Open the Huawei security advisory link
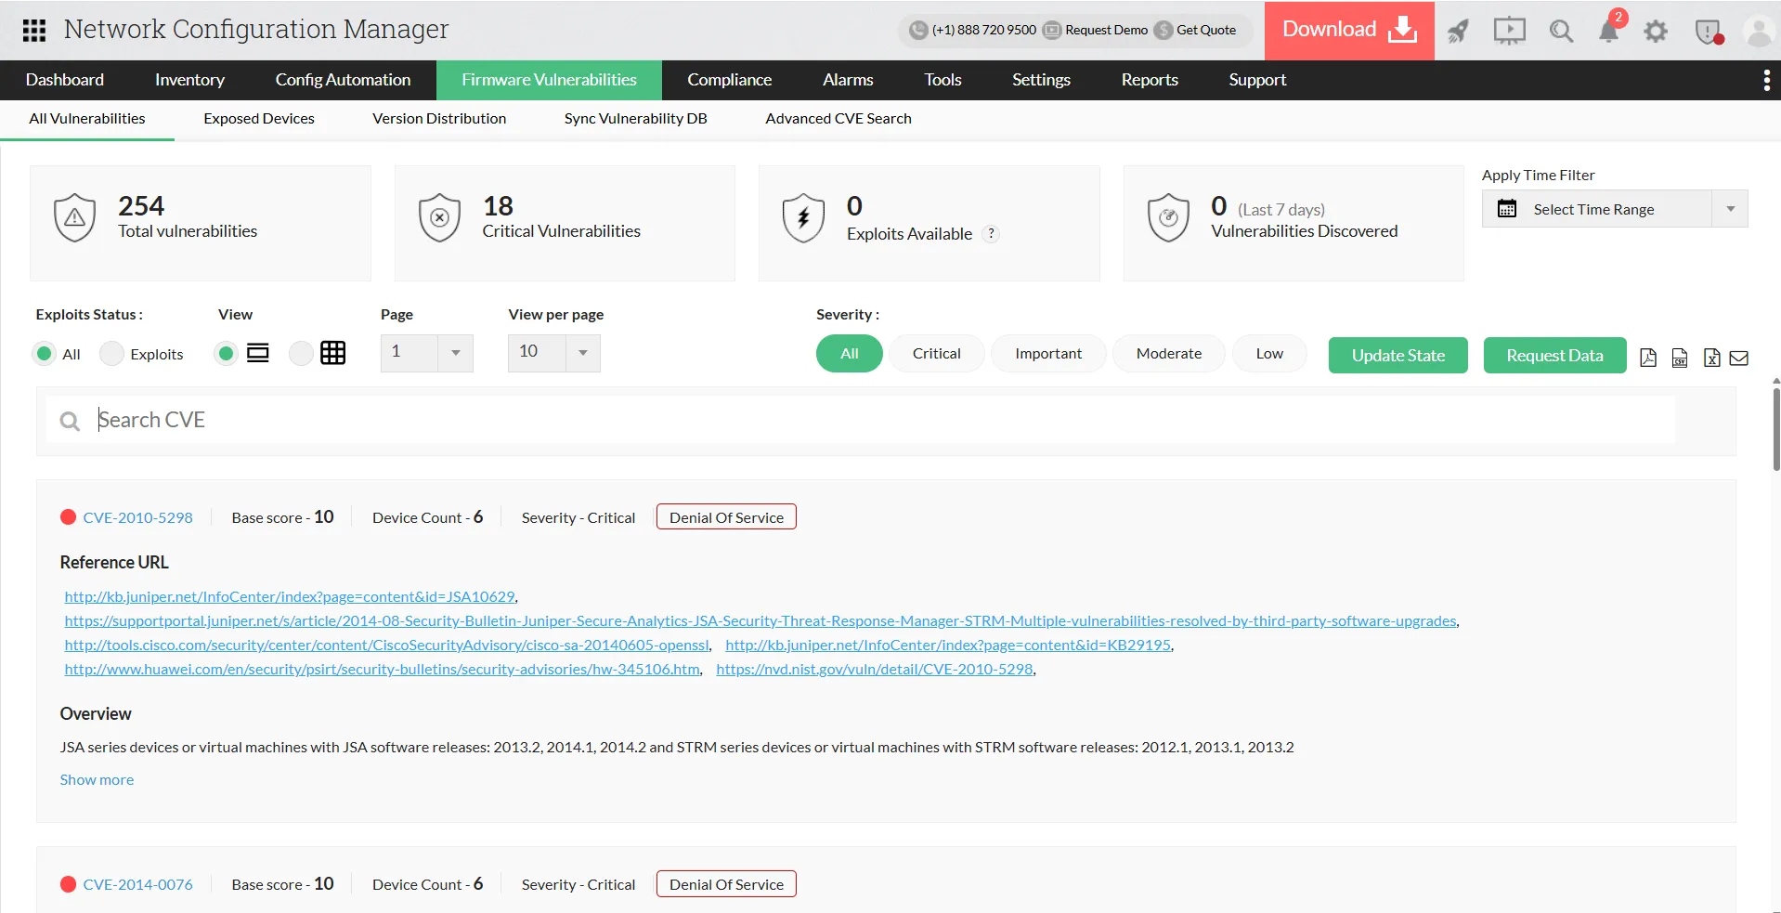 click(383, 670)
